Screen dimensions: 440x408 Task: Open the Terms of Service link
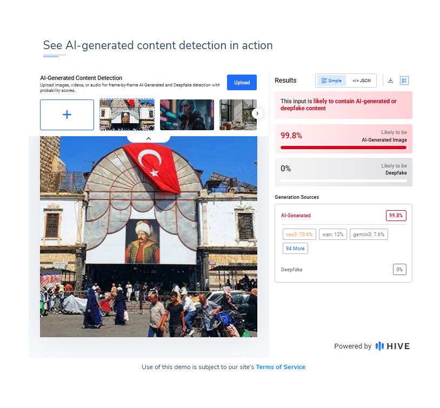tap(281, 367)
